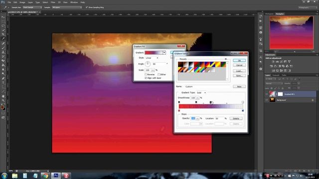
Task: Open the Character panel icon in dock
Action: [261, 58]
